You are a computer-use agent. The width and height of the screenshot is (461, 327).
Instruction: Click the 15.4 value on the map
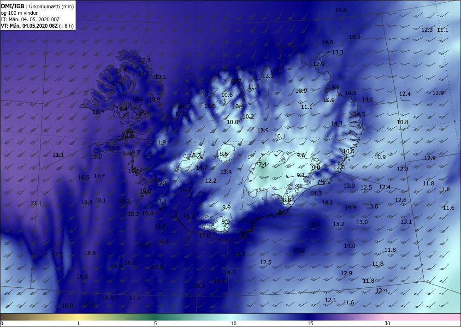[x=219, y=281]
